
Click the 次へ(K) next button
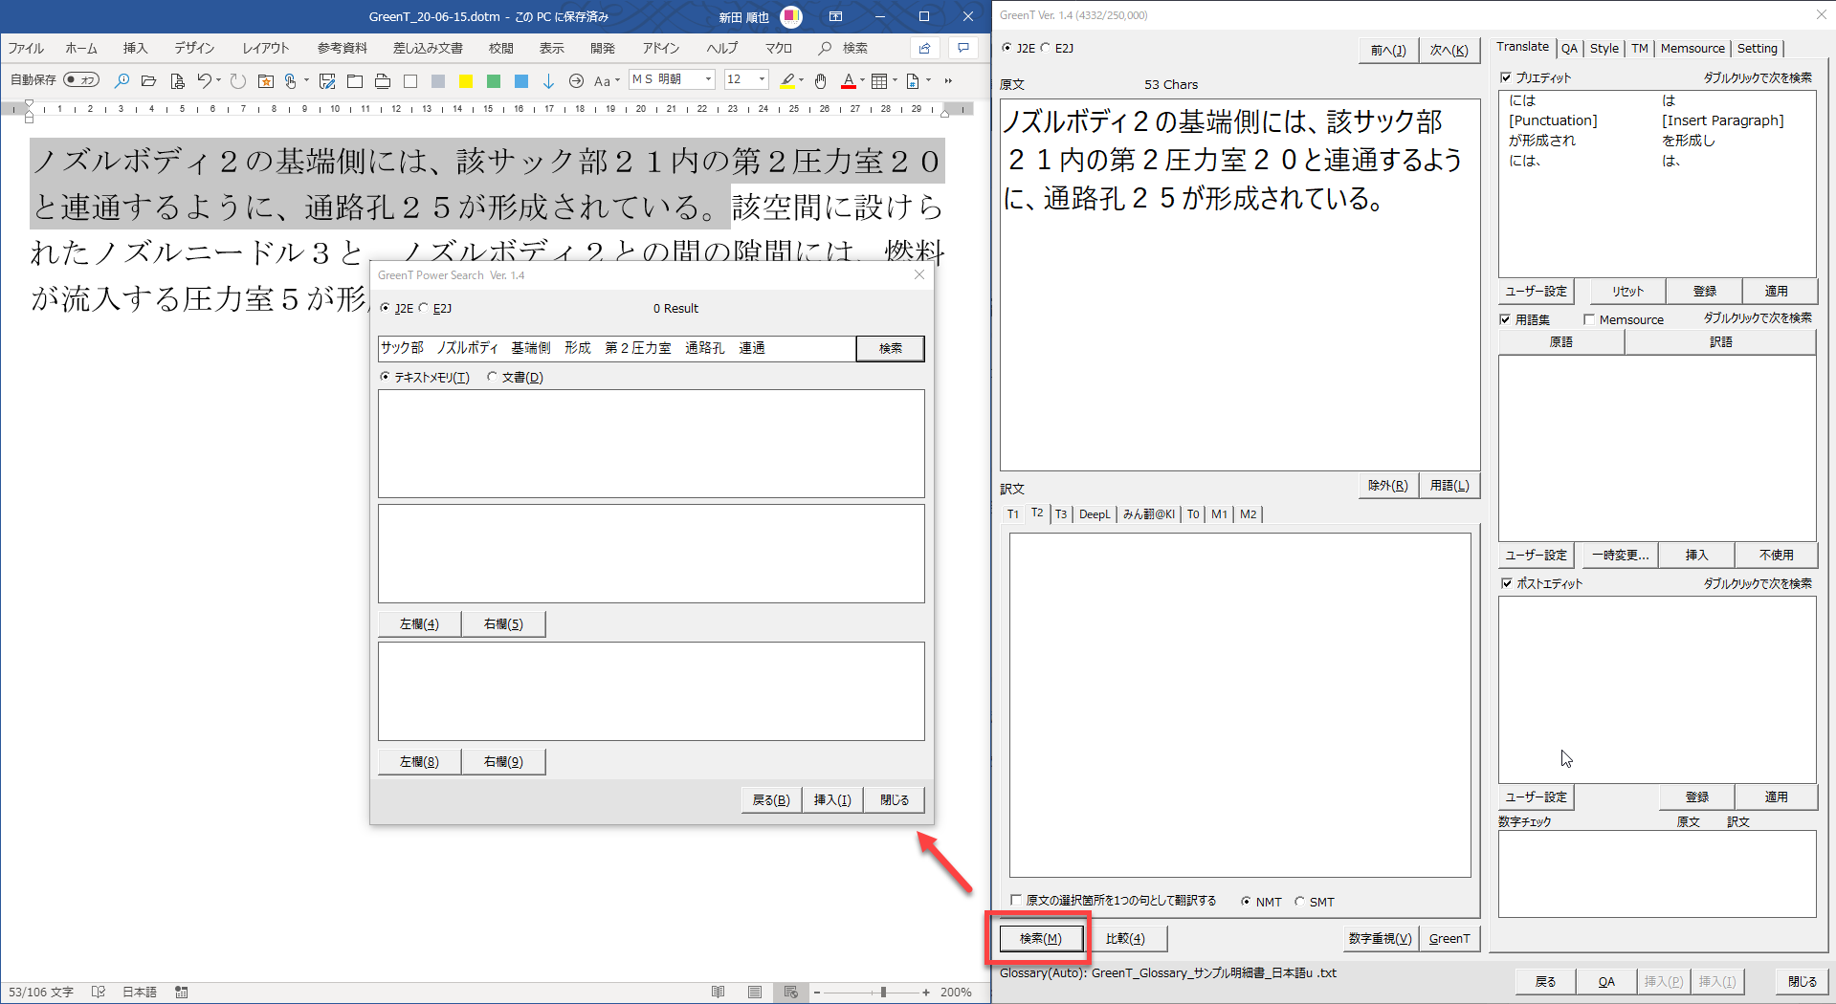tap(1449, 51)
